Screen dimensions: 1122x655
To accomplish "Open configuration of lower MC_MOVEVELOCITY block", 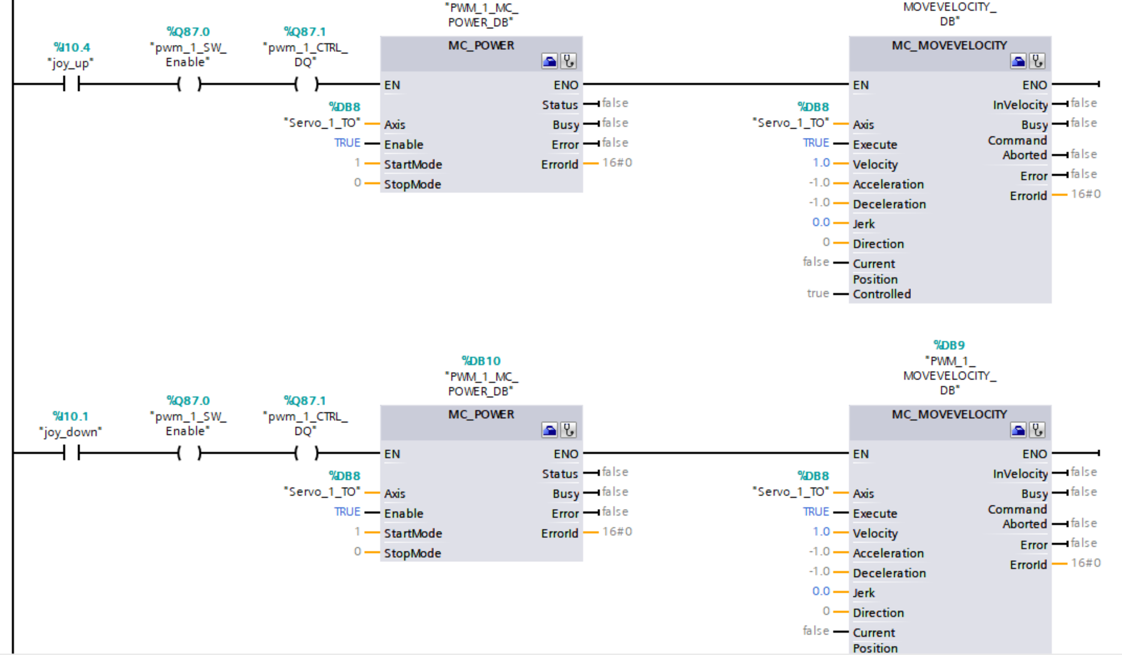I will [1018, 430].
